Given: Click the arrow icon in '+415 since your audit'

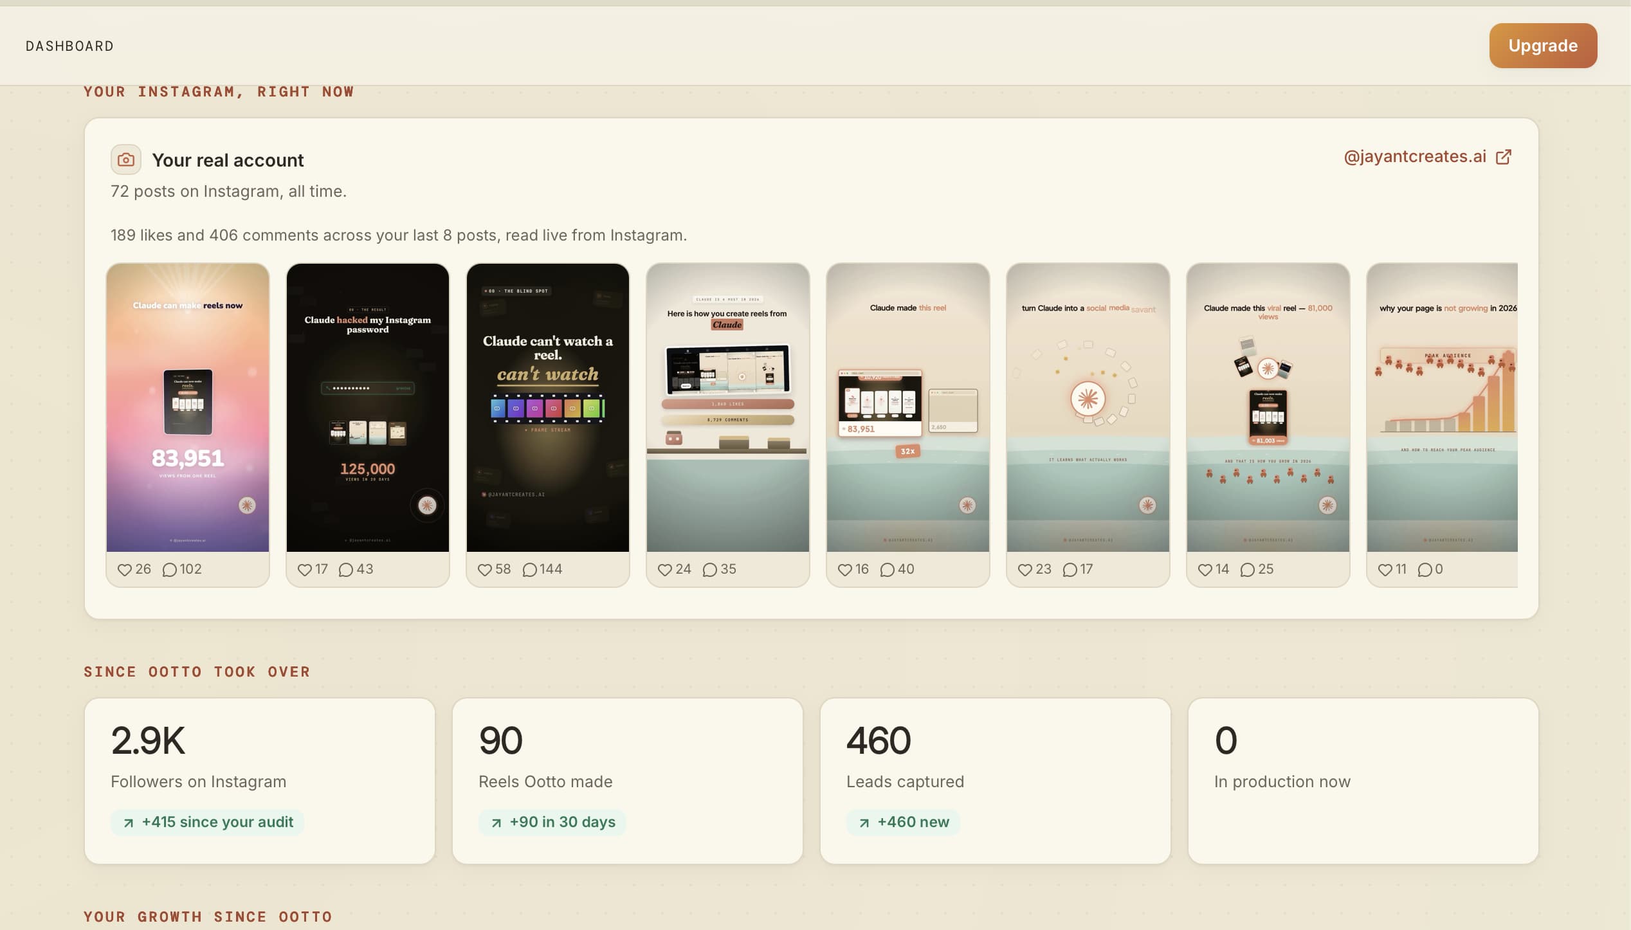Looking at the screenshot, I should [x=129, y=823].
